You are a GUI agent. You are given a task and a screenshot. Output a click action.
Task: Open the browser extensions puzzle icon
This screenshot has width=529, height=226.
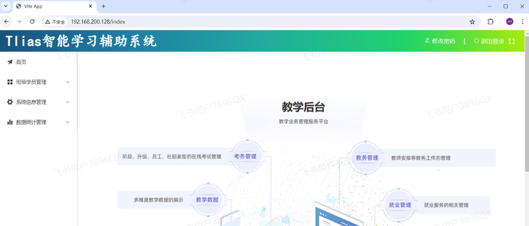click(x=491, y=22)
